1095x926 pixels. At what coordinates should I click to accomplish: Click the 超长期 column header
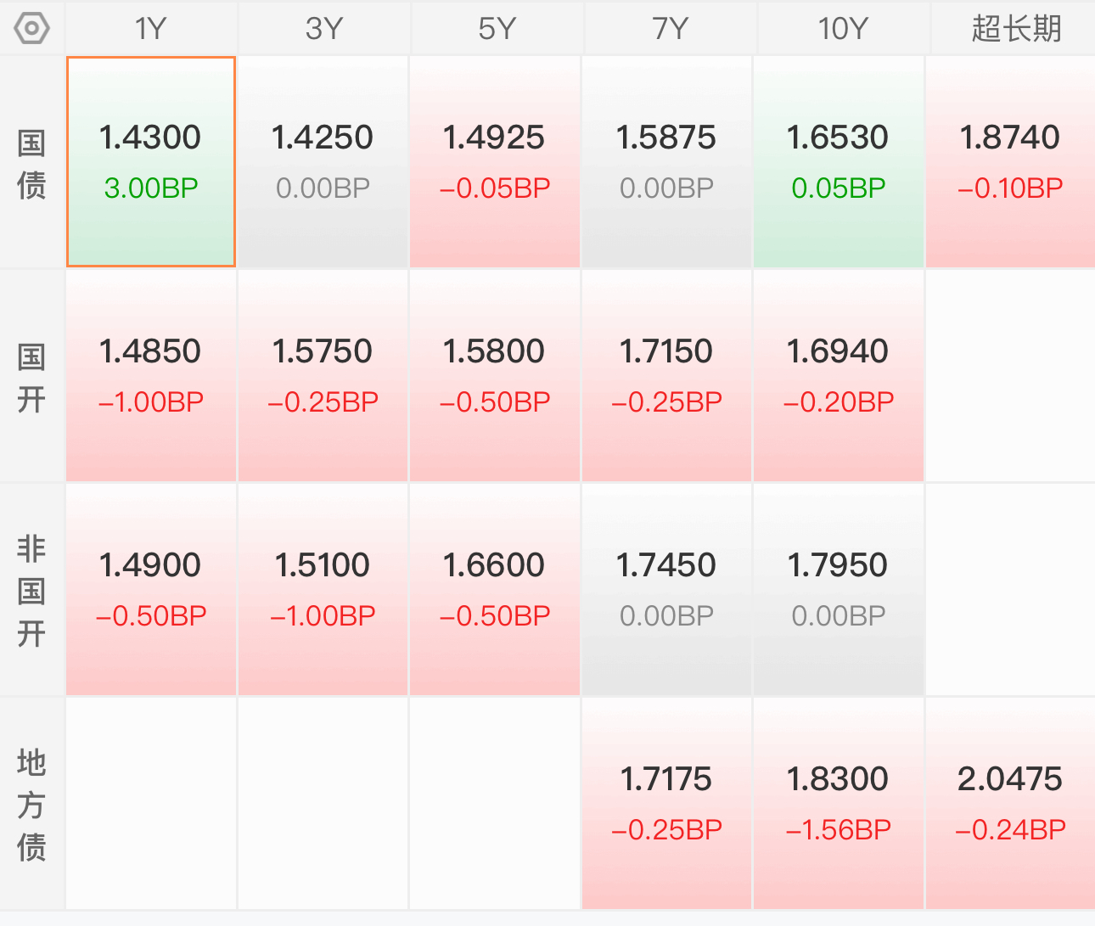click(x=1015, y=29)
